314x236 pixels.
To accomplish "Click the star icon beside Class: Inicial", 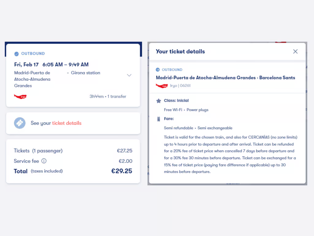I will pyautogui.click(x=159, y=101).
